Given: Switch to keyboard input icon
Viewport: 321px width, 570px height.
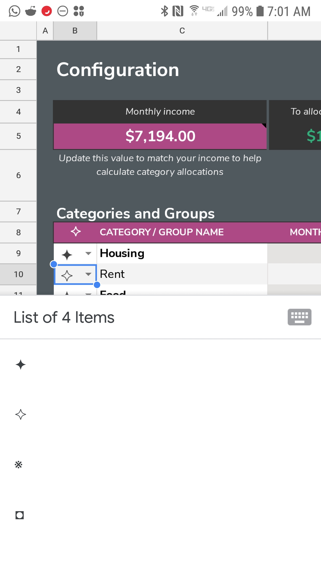Looking at the screenshot, I should tap(299, 317).
